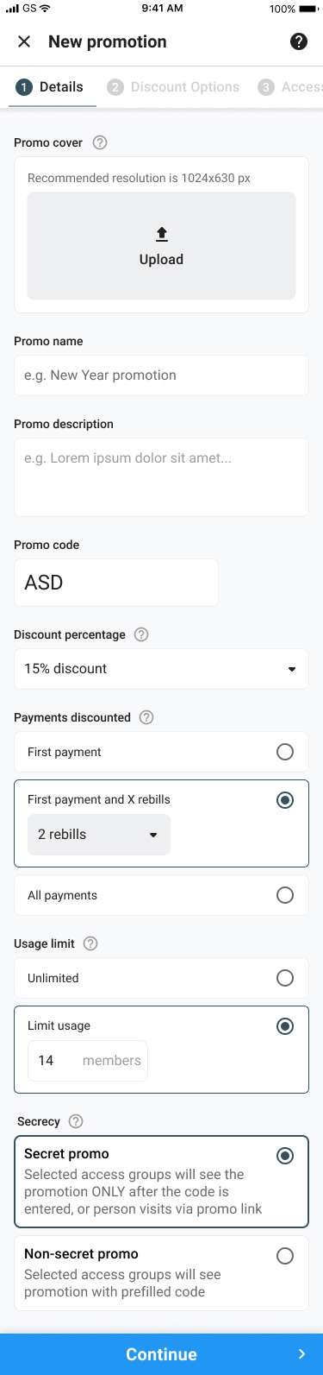The height and width of the screenshot is (1375, 323).
Task: Open the help icon in header
Action: pos(299,41)
